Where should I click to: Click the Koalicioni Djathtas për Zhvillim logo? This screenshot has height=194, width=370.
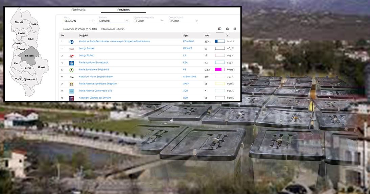point(71,98)
